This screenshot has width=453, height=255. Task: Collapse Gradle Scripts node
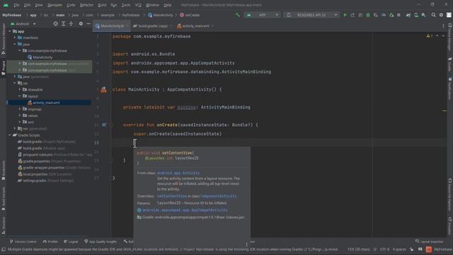tap(10, 135)
